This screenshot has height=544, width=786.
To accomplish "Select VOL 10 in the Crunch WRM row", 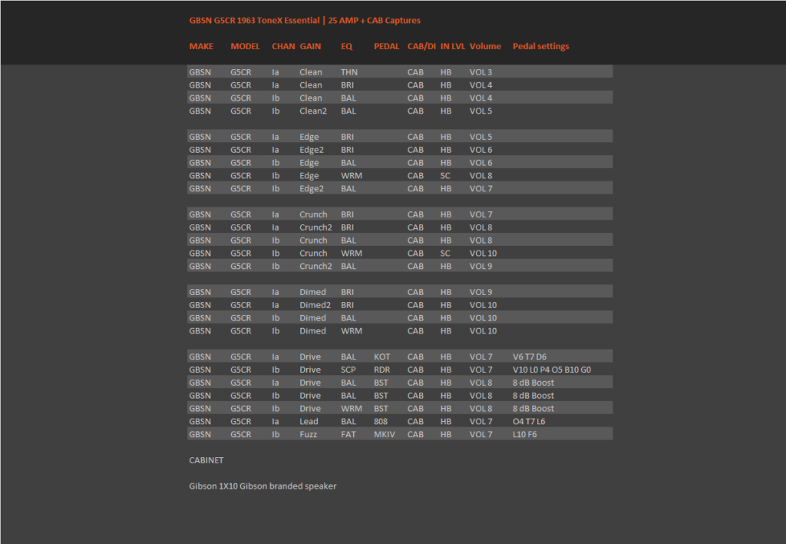I will pos(483,254).
